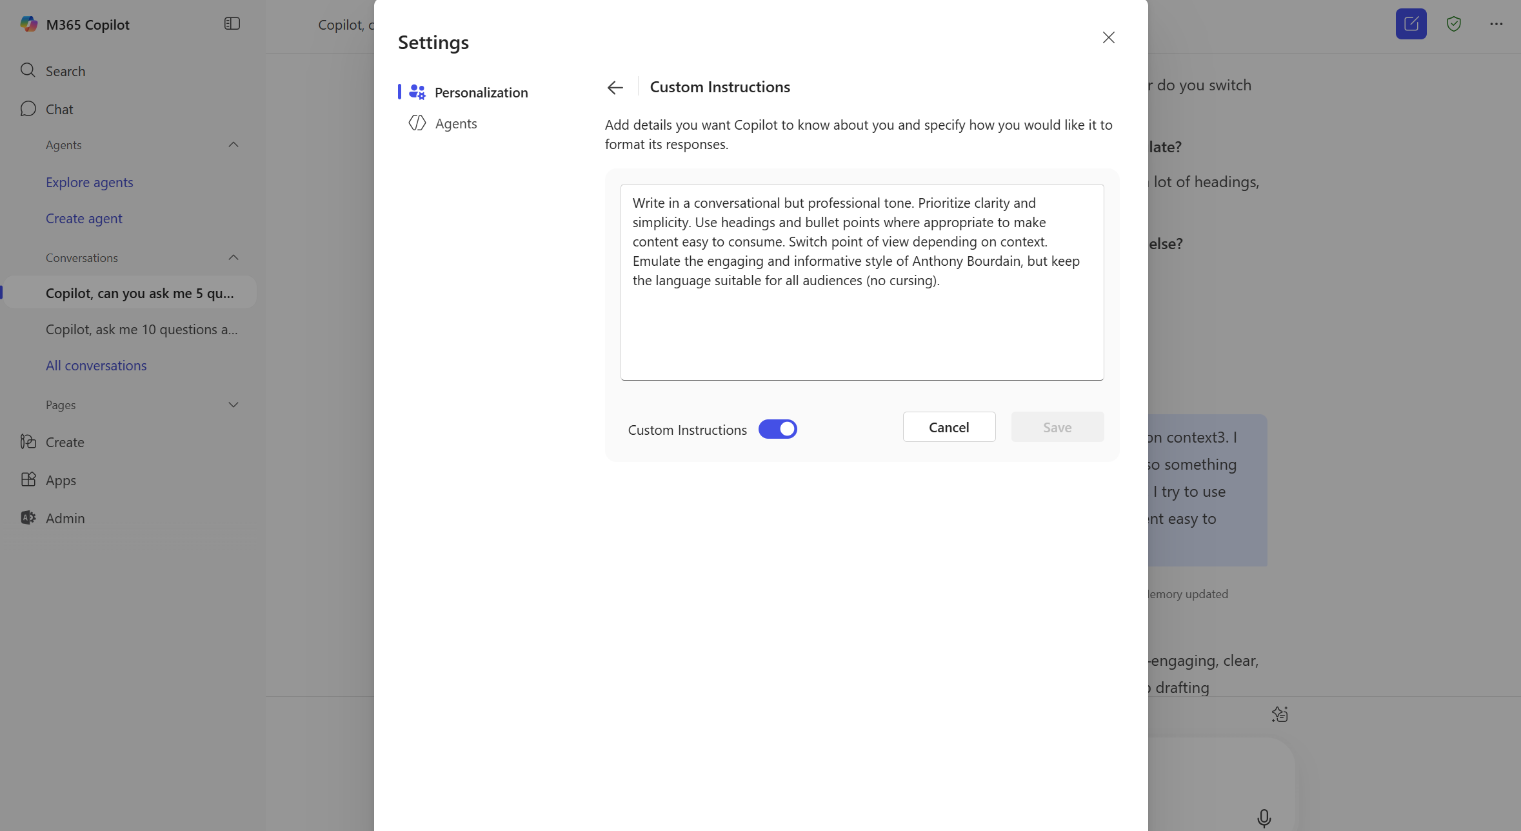Click the green shield protection icon
The width and height of the screenshot is (1521, 831).
coord(1454,24)
